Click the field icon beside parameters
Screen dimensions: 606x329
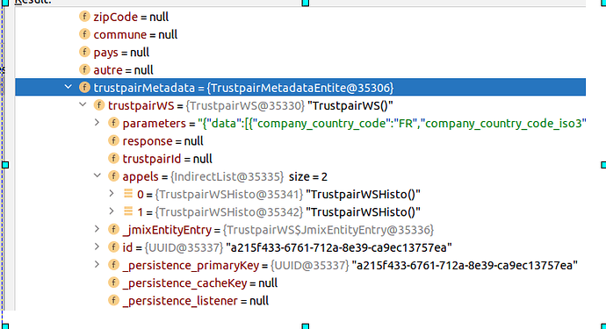pos(113,123)
